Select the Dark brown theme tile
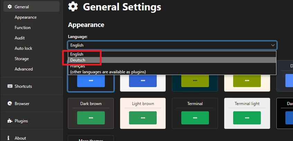Image resolution: width=293 pixels, height=141 pixels. 91,113
